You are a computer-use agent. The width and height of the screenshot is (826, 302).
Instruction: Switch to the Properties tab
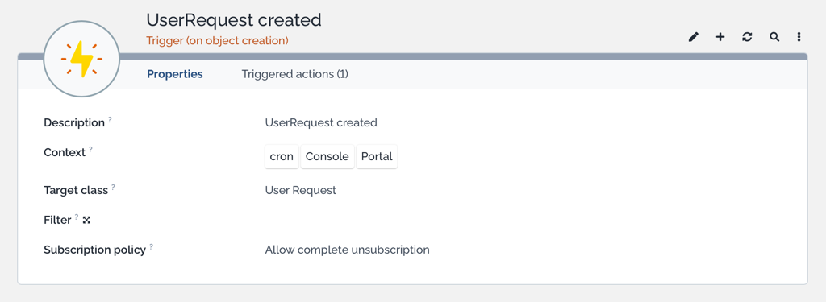175,74
